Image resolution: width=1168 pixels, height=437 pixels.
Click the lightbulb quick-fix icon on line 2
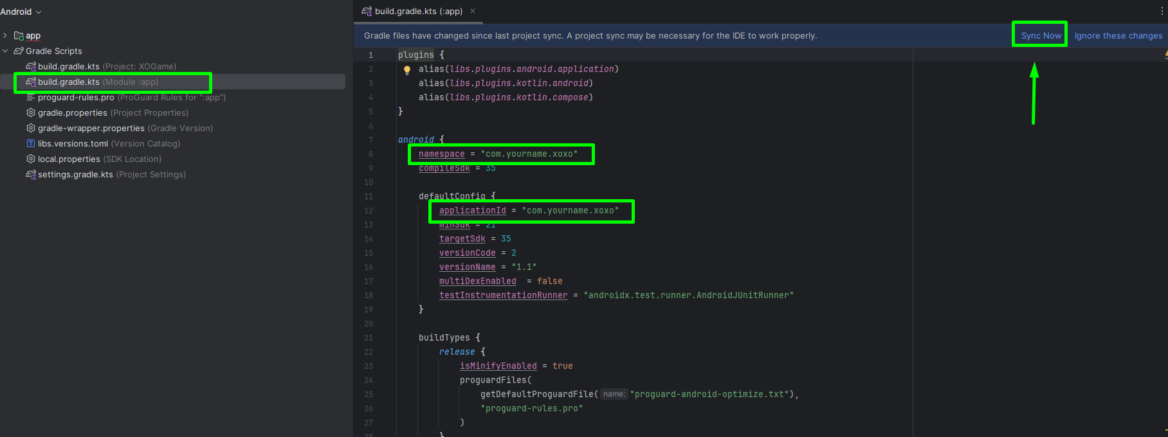406,70
